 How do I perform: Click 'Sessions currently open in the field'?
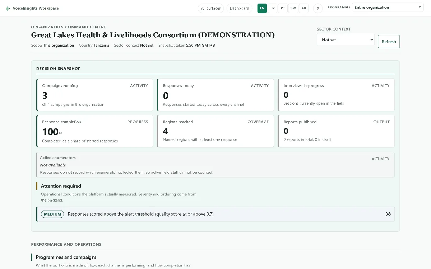tap(314, 103)
